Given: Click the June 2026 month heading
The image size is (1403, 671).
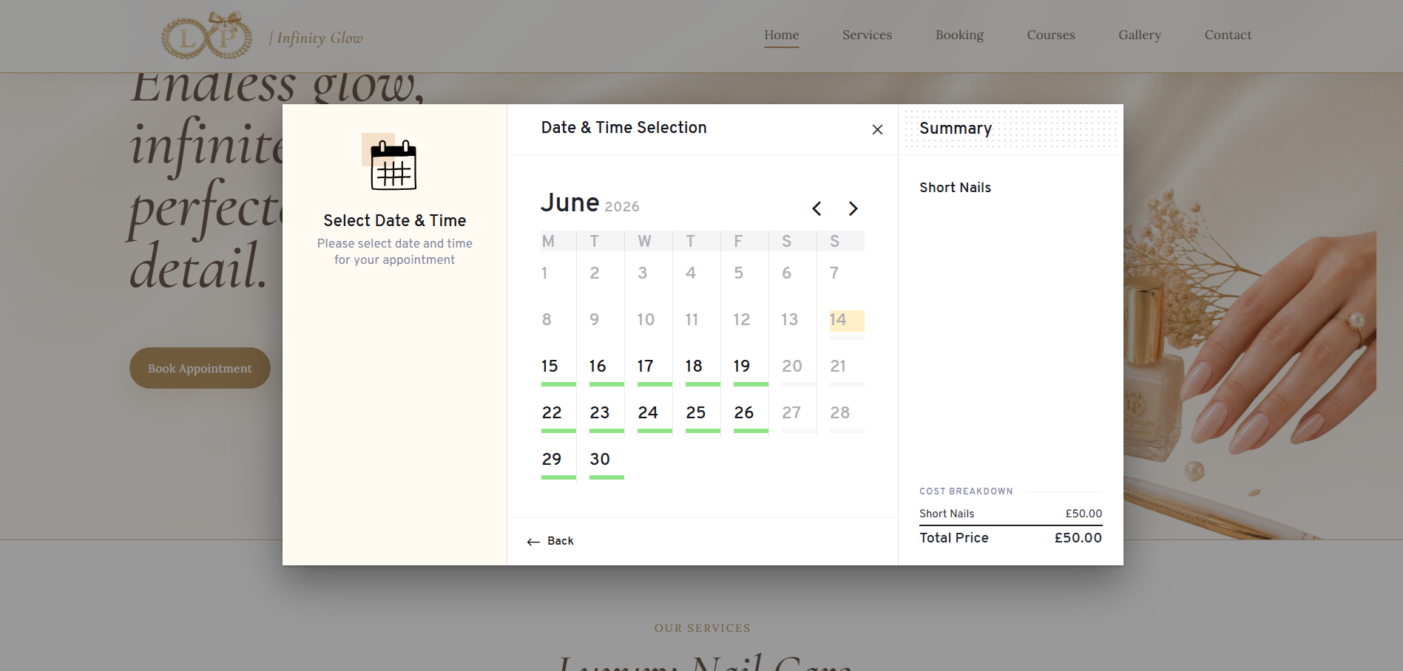Looking at the screenshot, I should [x=590, y=203].
